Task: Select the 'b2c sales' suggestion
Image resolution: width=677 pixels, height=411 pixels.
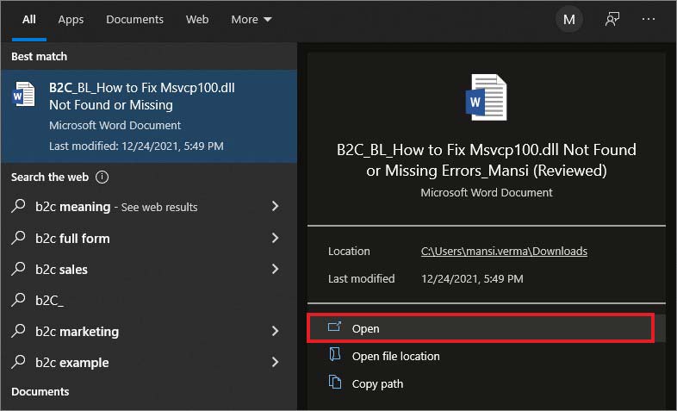Action: (x=149, y=269)
